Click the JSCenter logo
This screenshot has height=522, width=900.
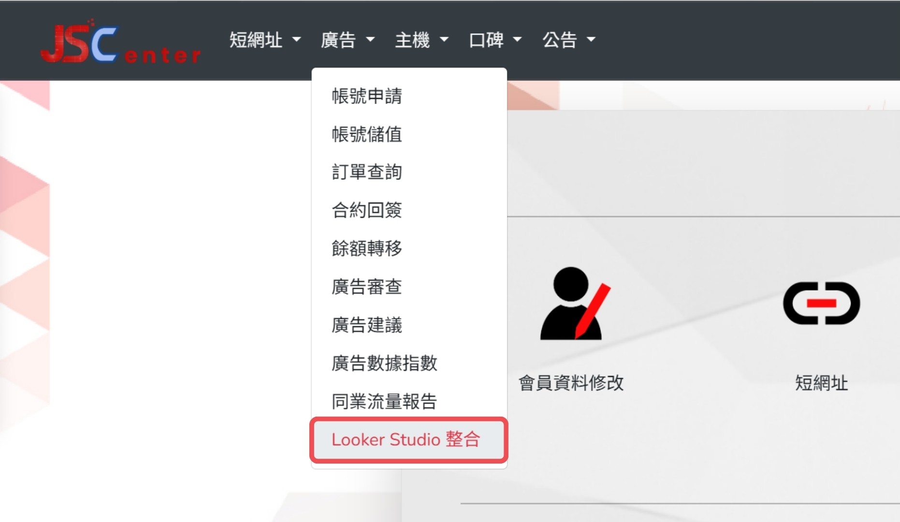[x=120, y=43]
